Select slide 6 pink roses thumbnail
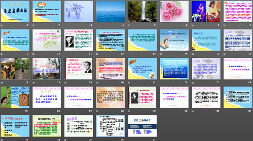Screen dimensions: 253x141 (x=174, y=11)
